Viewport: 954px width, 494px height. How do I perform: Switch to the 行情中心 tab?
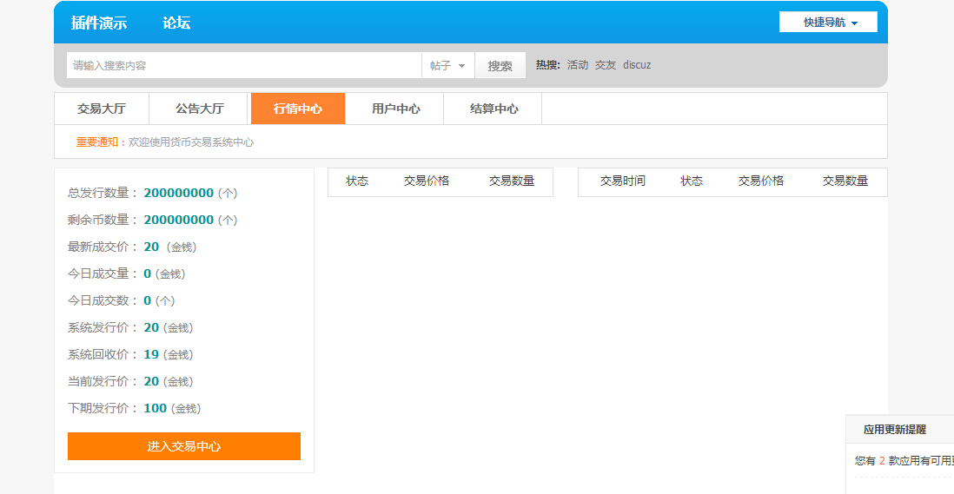point(298,109)
